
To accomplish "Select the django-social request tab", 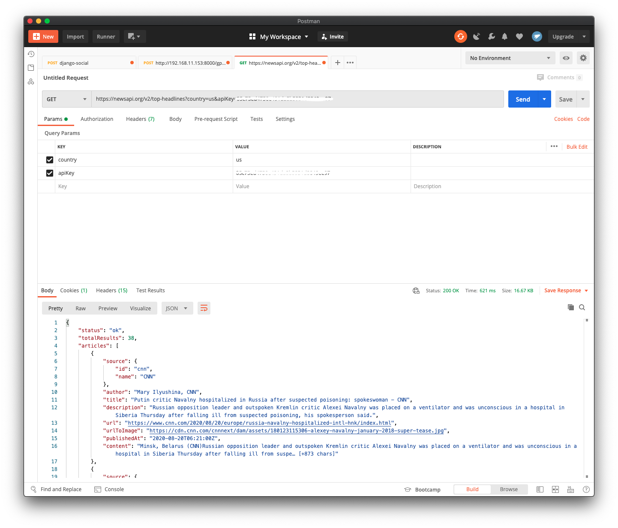I will click(89, 63).
